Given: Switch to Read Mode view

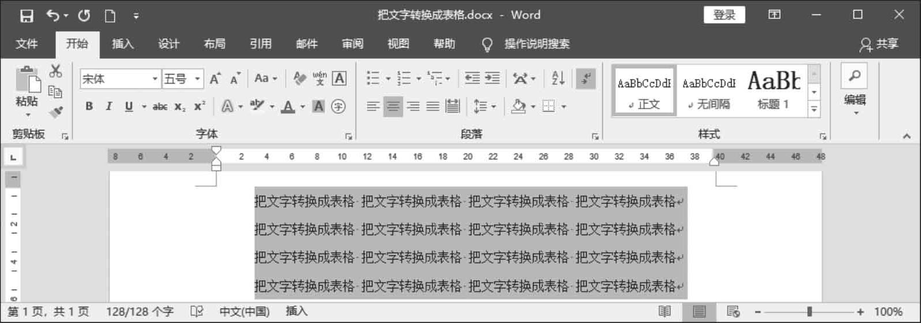Looking at the screenshot, I should pyautogui.click(x=665, y=311).
